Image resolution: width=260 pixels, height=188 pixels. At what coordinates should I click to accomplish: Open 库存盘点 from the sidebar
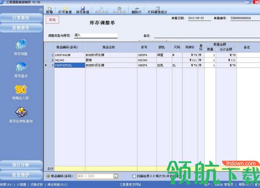point(21,70)
